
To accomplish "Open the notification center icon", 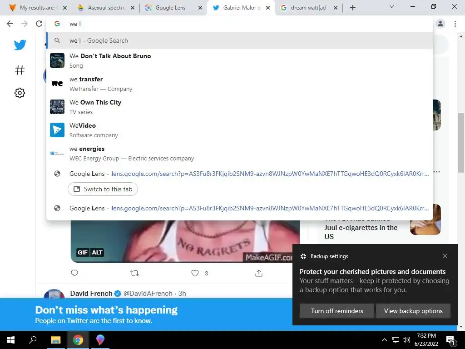I will click(x=450, y=340).
